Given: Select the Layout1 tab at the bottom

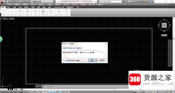Looking at the screenshot, I should tap(16, 89).
